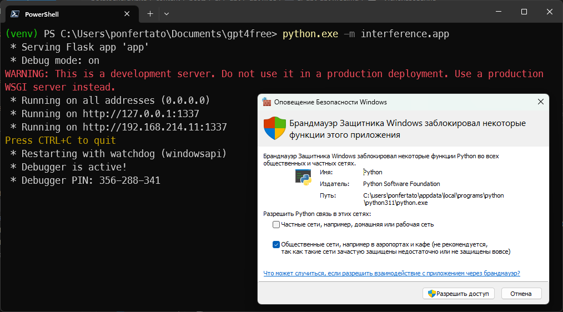This screenshot has width=563, height=312.
Task: Maximize the PowerShell terminal window
Action: [524, 12]
